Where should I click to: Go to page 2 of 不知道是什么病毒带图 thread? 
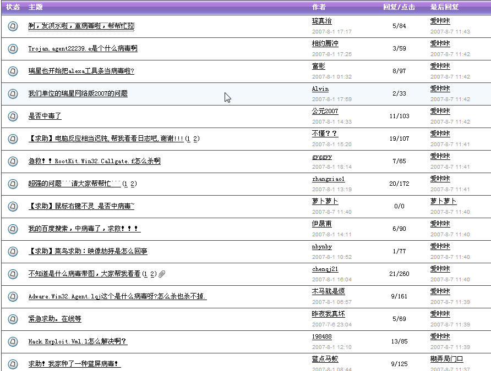coord(152,274)
